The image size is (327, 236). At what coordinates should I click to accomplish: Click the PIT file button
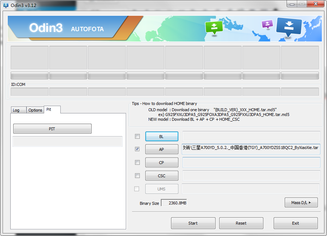point(52,128)
